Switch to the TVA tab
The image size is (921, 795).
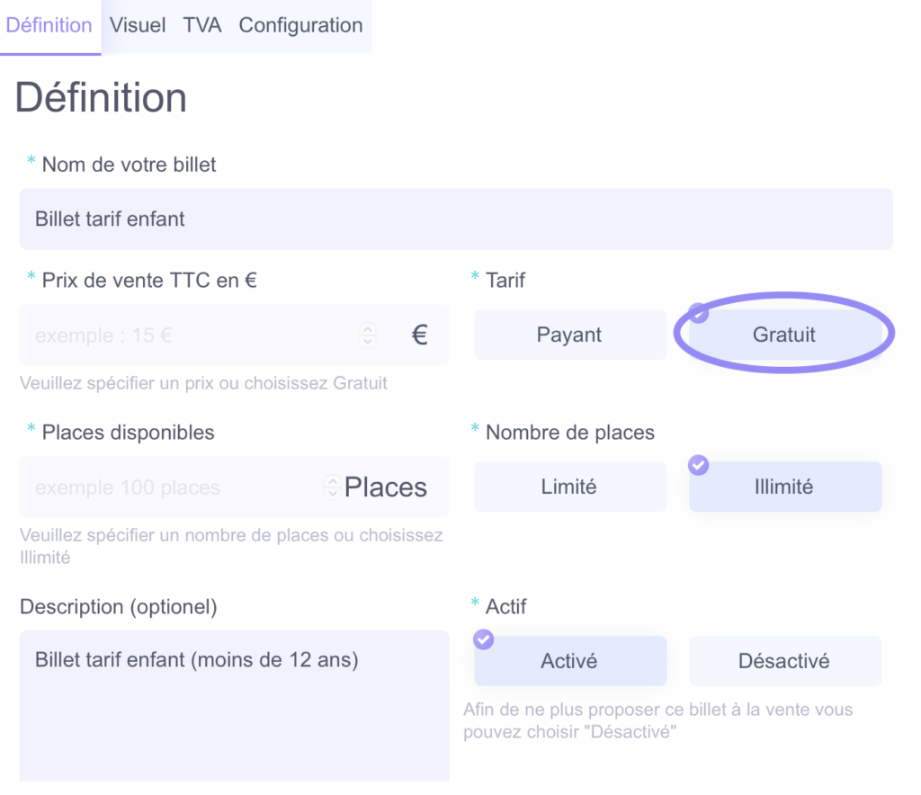coord(202,26)
